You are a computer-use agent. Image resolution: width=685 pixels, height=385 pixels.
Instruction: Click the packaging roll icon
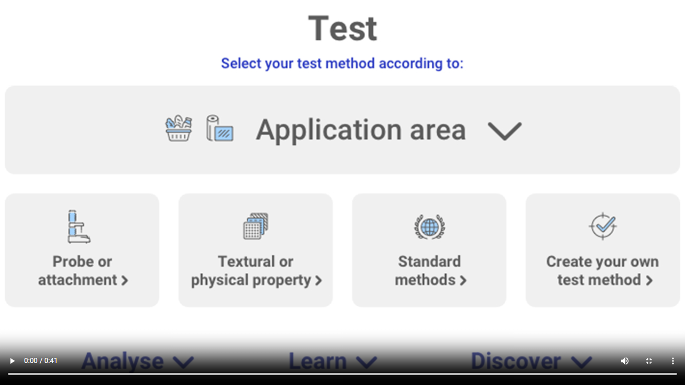(220, 129)
